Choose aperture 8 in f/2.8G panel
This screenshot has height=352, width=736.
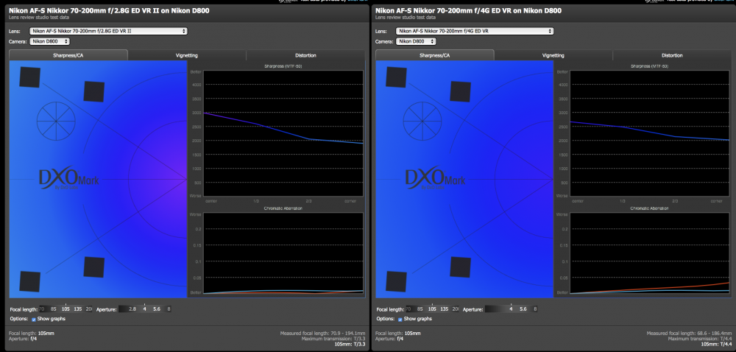click(169, 309)
